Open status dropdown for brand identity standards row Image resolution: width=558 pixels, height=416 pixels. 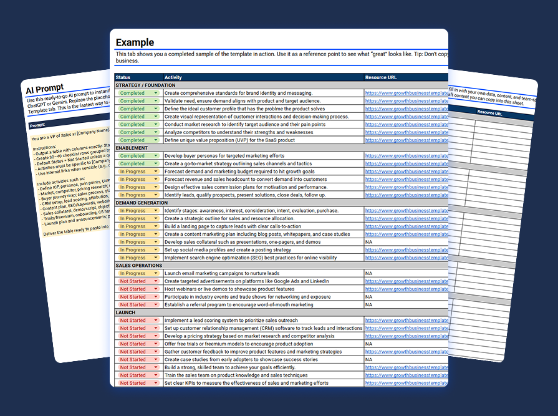(x=155, y=93)
